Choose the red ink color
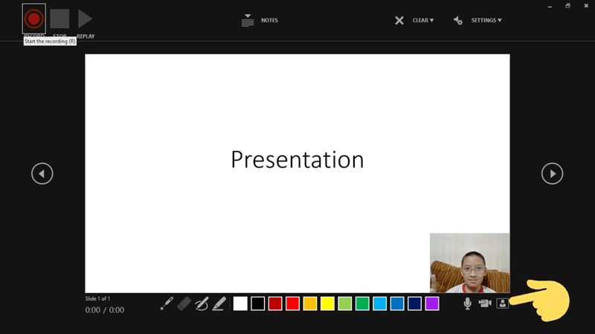The width and height of the screenshot is (595, 334). point(293,304)
